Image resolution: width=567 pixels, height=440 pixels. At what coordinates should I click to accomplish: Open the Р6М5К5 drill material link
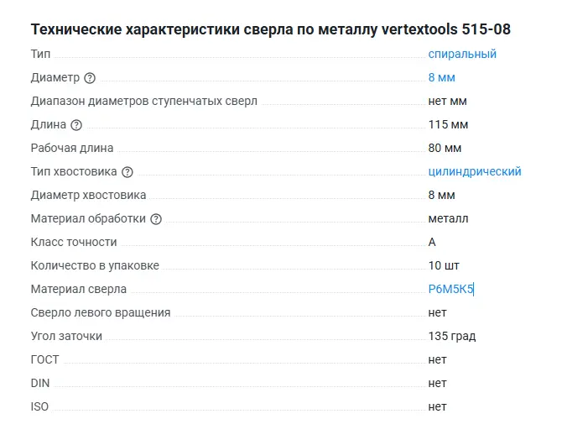click(450, 289)
